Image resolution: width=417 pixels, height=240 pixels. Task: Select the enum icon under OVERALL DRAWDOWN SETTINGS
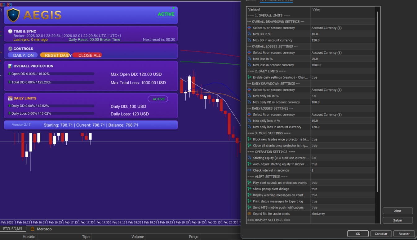click(249, 28)
